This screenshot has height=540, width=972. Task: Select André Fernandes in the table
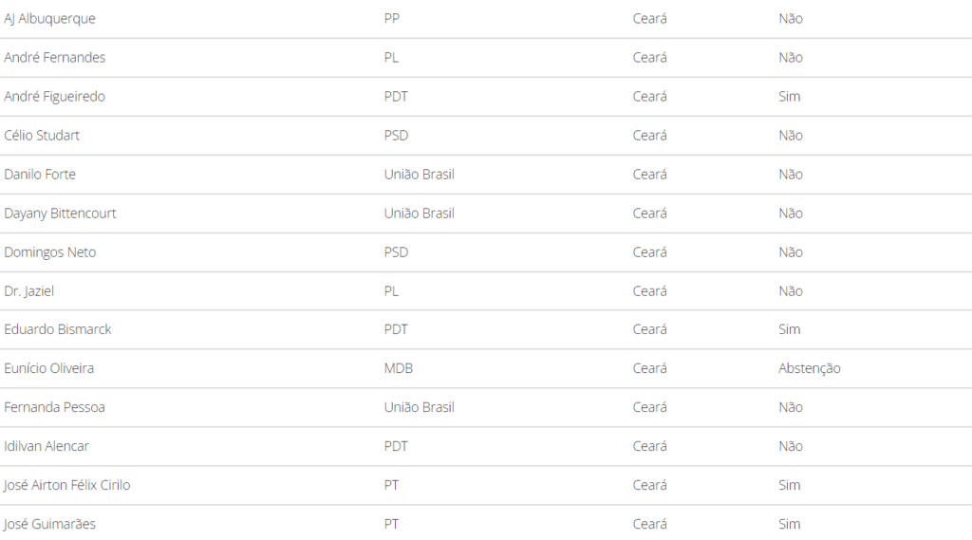click(55, 58)
